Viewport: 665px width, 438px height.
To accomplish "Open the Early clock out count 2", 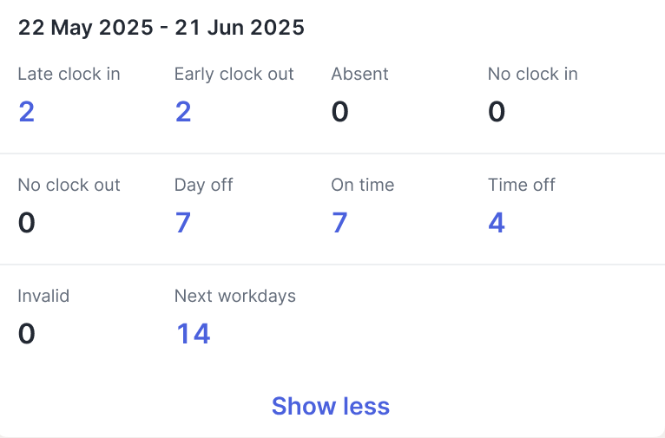I will (183, 112).
